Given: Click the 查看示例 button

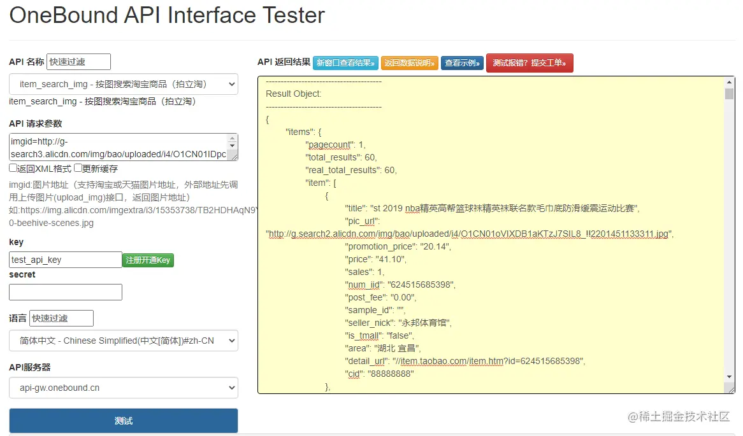Looking at the screenshot, I should pyautogui.click(x=462, y=63).
